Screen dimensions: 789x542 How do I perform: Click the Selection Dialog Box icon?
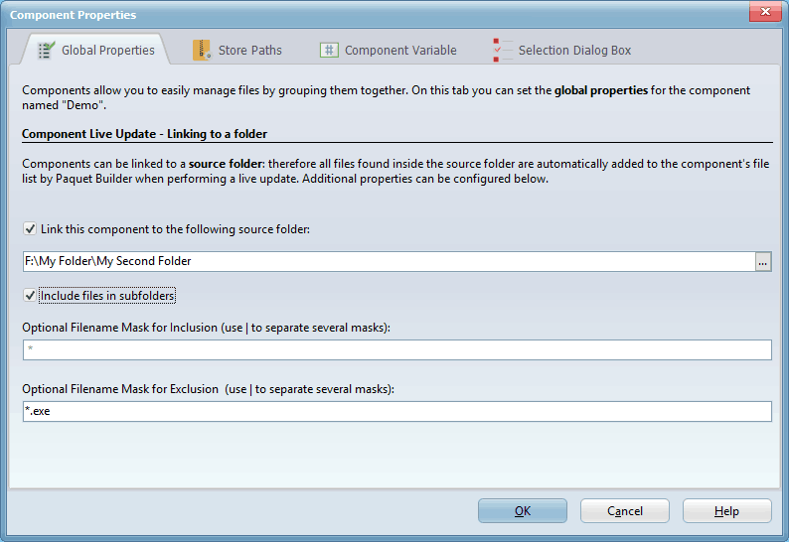point(502,50)
